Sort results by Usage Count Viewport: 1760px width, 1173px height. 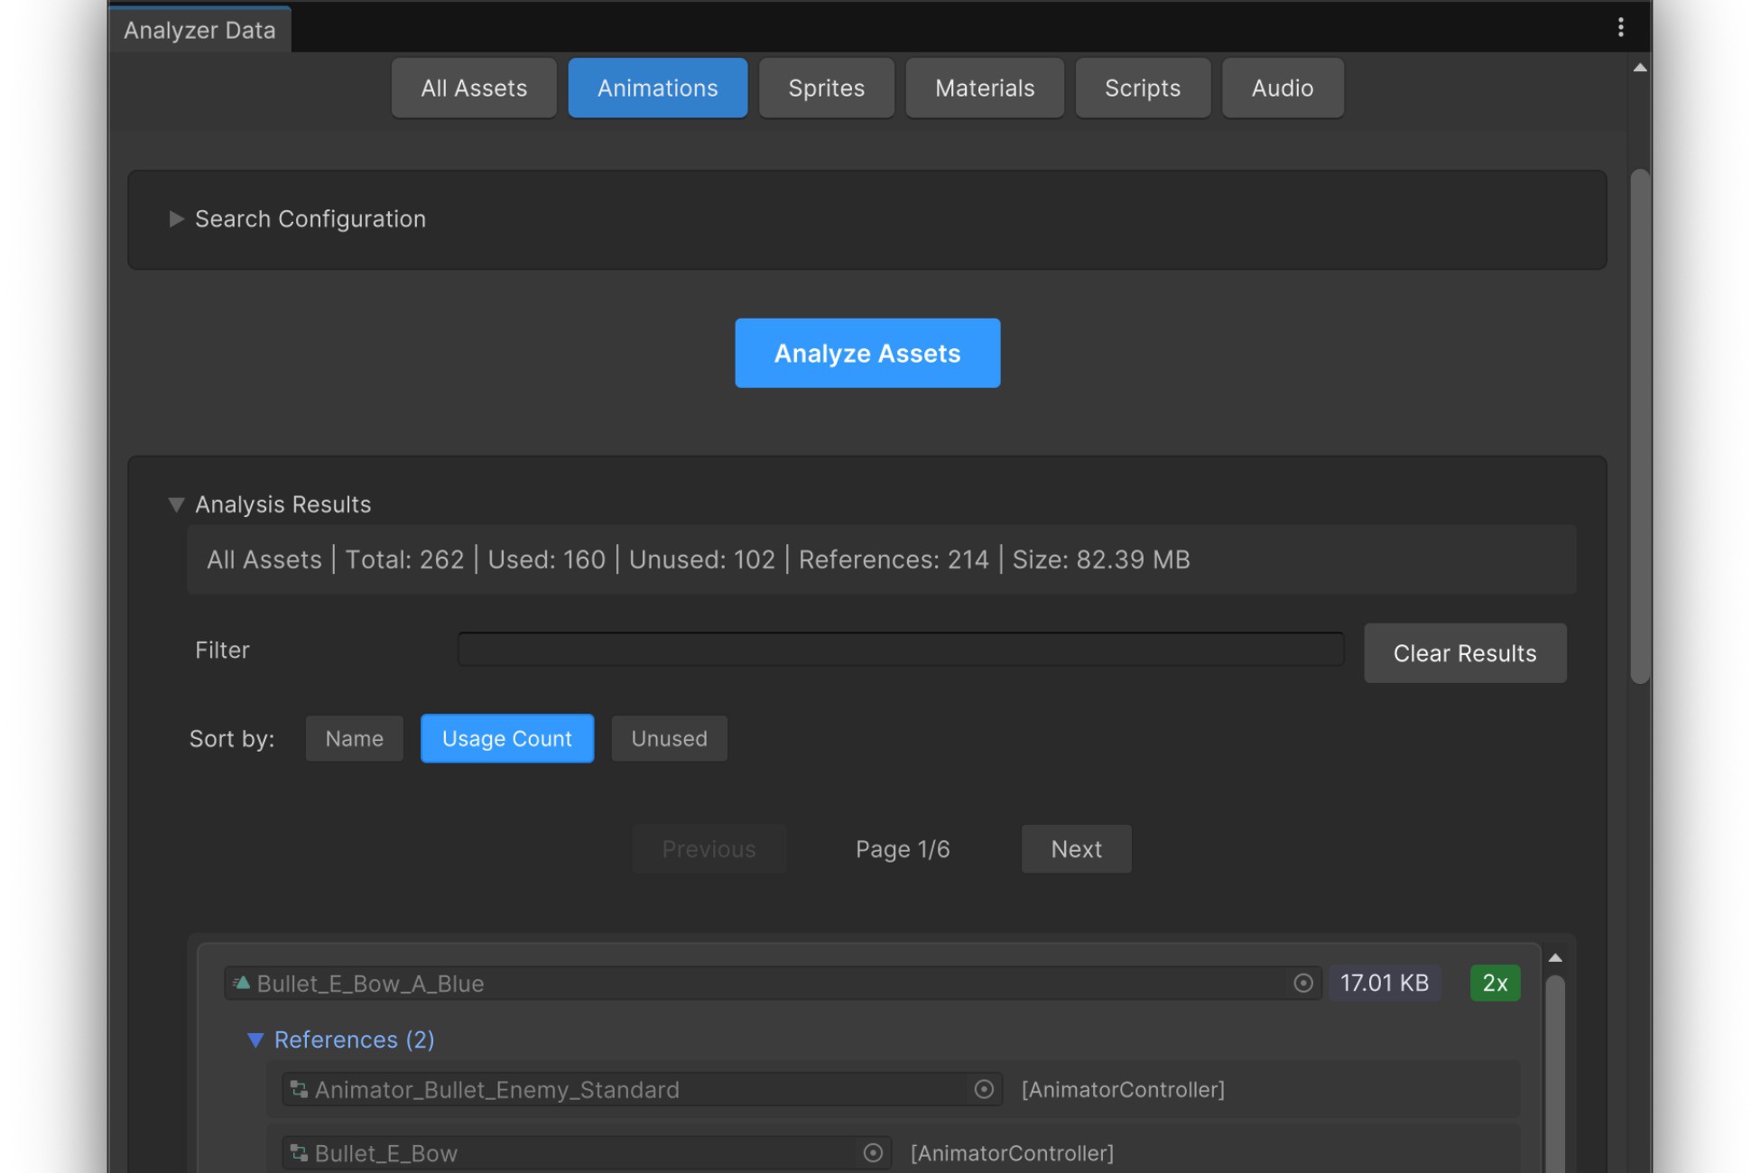tap(507, 738)
